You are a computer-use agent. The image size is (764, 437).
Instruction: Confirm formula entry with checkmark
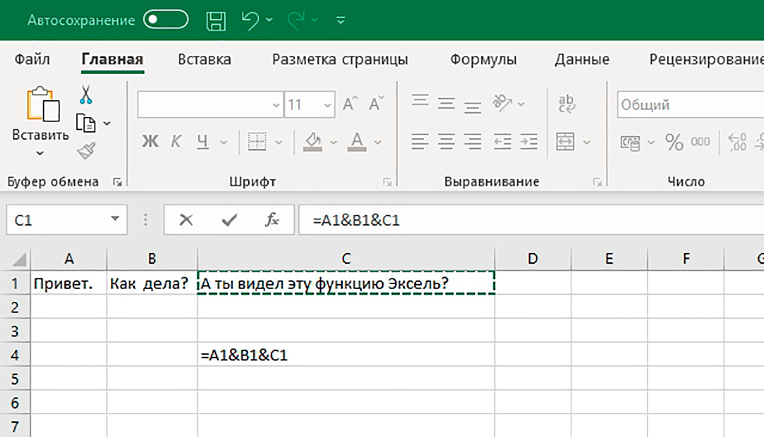(229, 220)
